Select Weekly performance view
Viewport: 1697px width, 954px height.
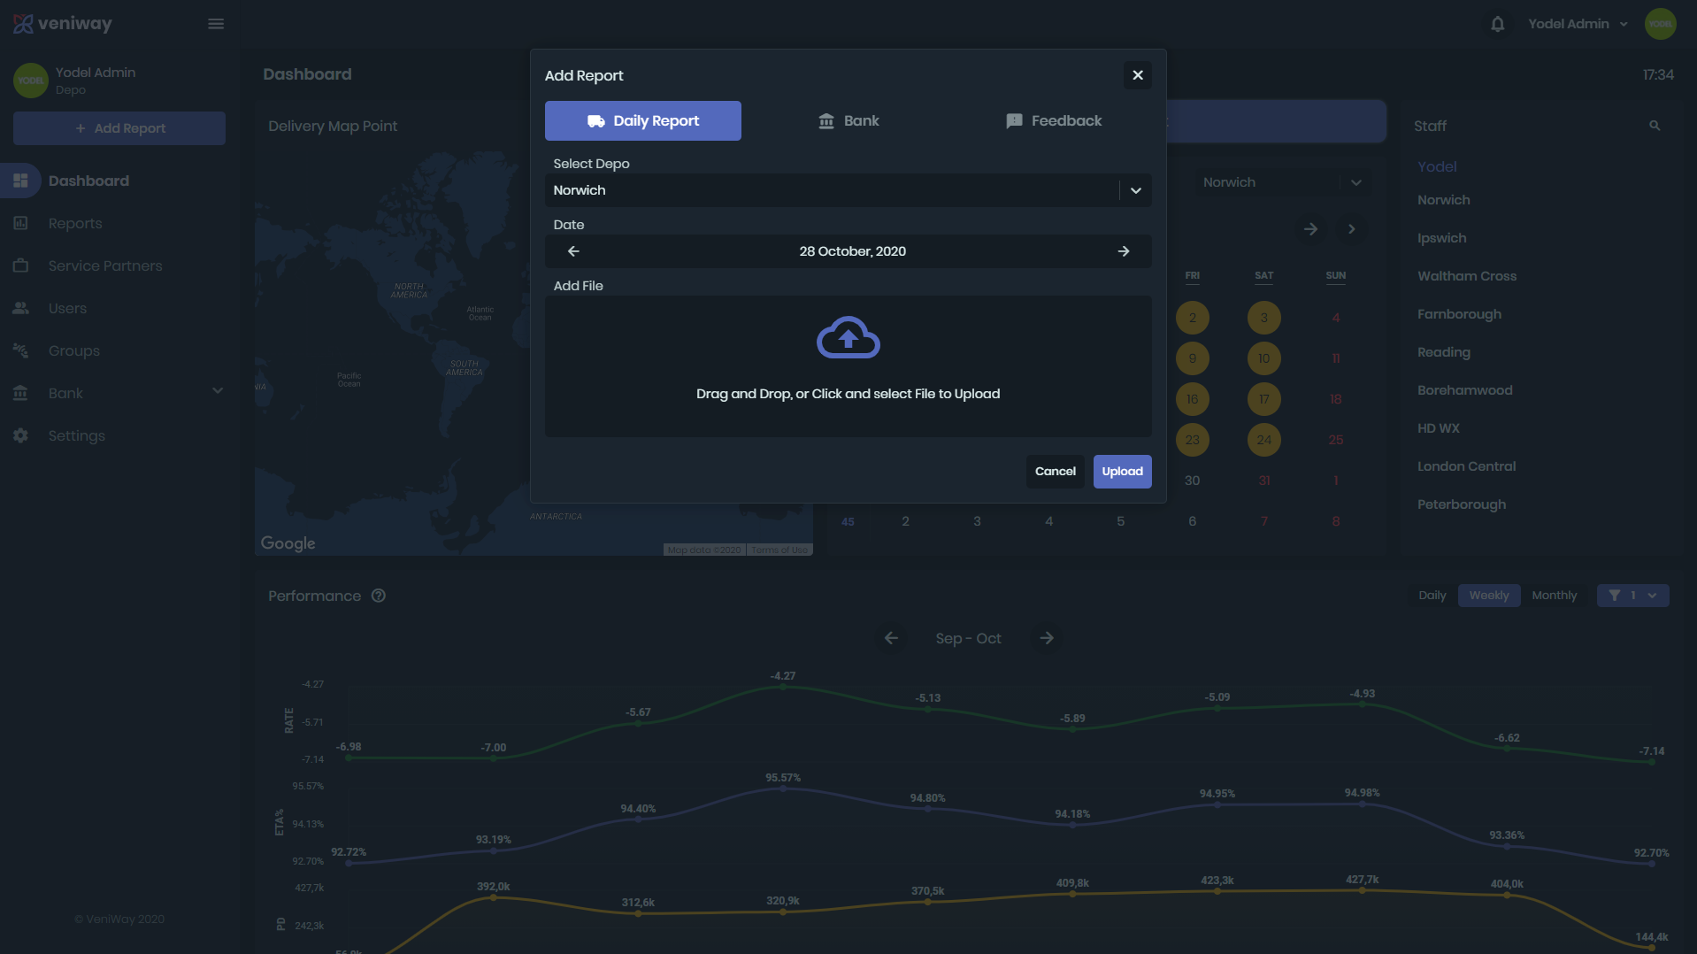point(1488,596)
